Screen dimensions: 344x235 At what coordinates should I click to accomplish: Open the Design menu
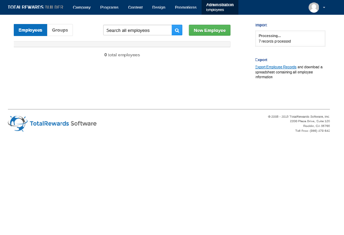(x=159, y=7)
